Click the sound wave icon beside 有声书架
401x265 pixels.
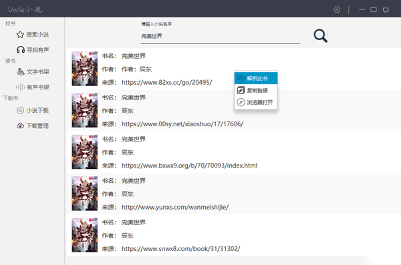tap(21, 87)
